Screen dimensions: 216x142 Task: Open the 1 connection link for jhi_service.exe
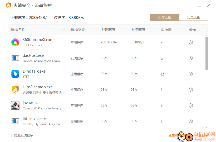[x=161, y=121]
